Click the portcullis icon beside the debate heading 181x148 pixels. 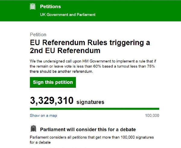click(33, 129)
